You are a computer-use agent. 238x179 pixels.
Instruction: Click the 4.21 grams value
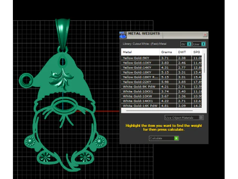point(165,87)
